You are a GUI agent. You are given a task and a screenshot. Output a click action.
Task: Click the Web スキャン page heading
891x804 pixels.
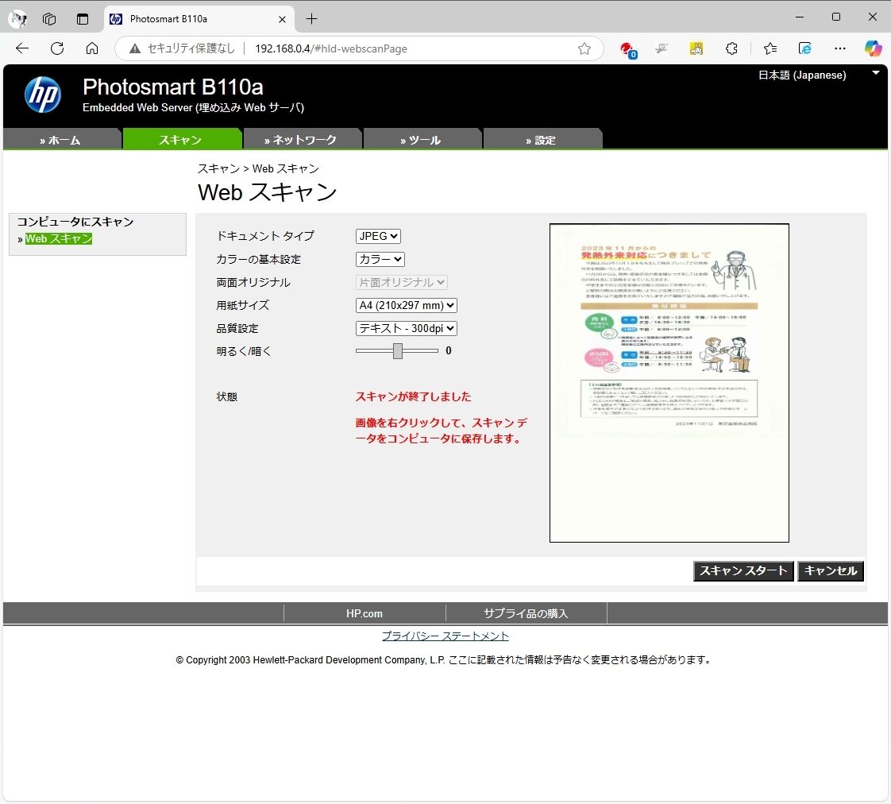pos(267,192)
